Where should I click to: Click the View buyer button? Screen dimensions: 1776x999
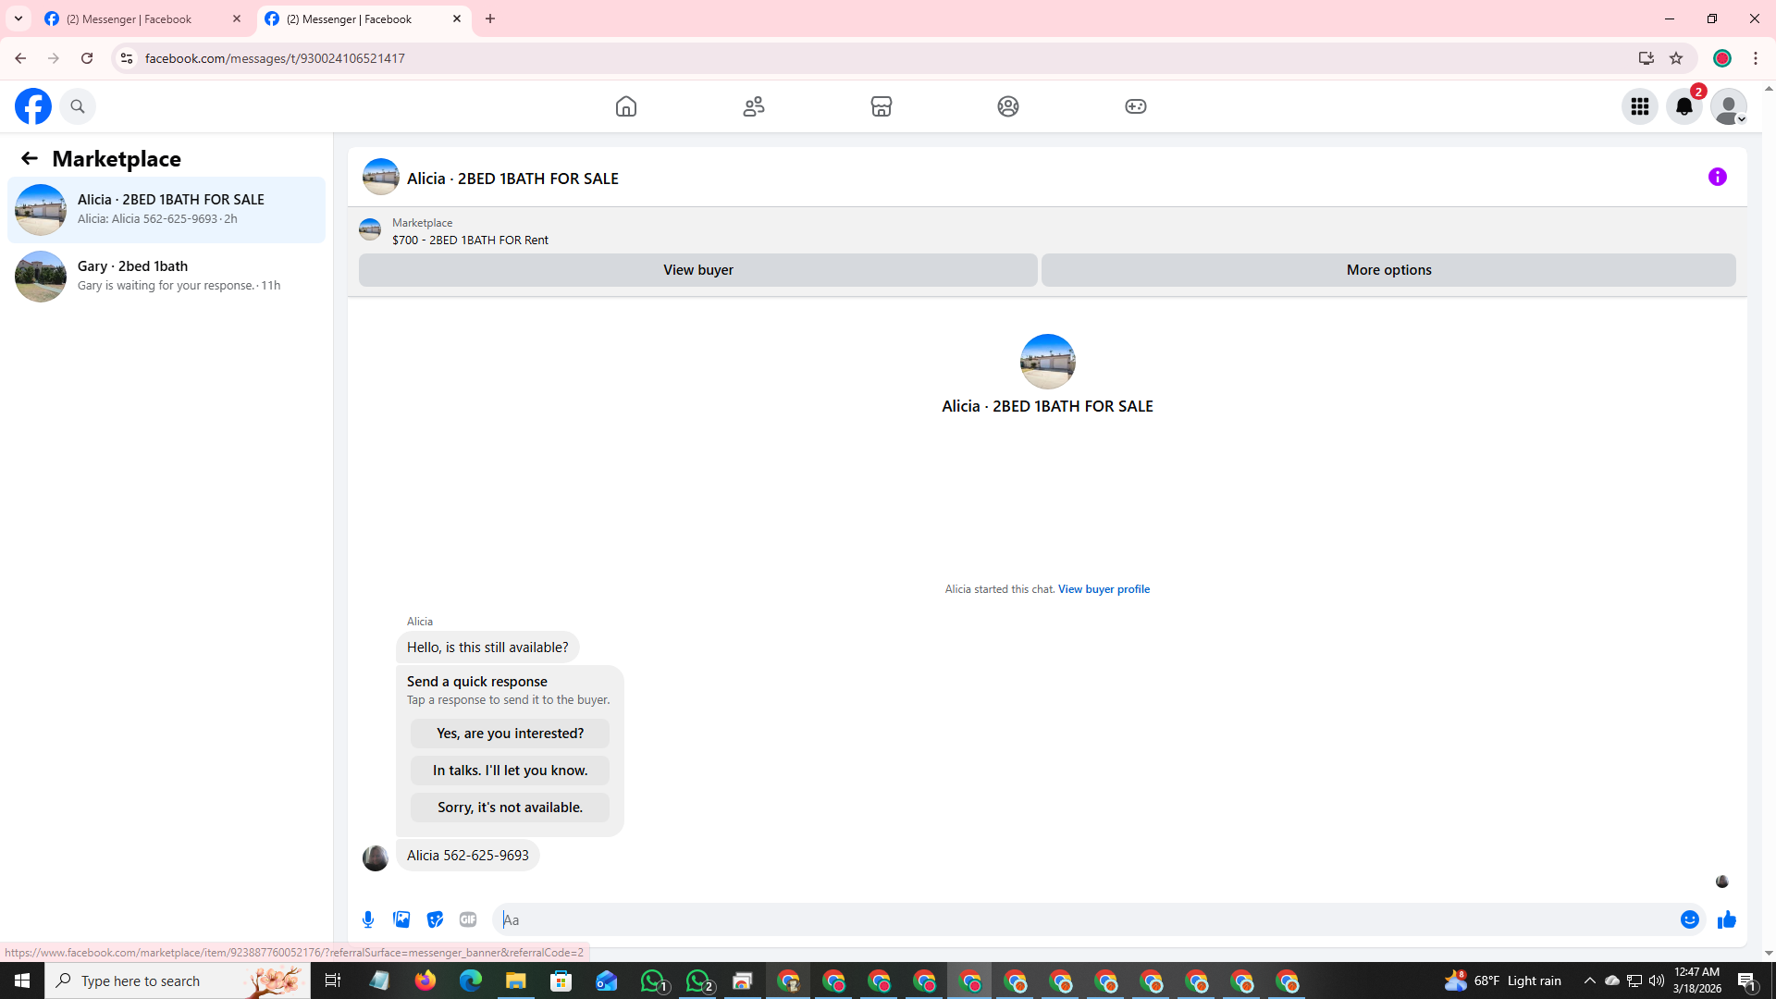[x=698, y=270]
